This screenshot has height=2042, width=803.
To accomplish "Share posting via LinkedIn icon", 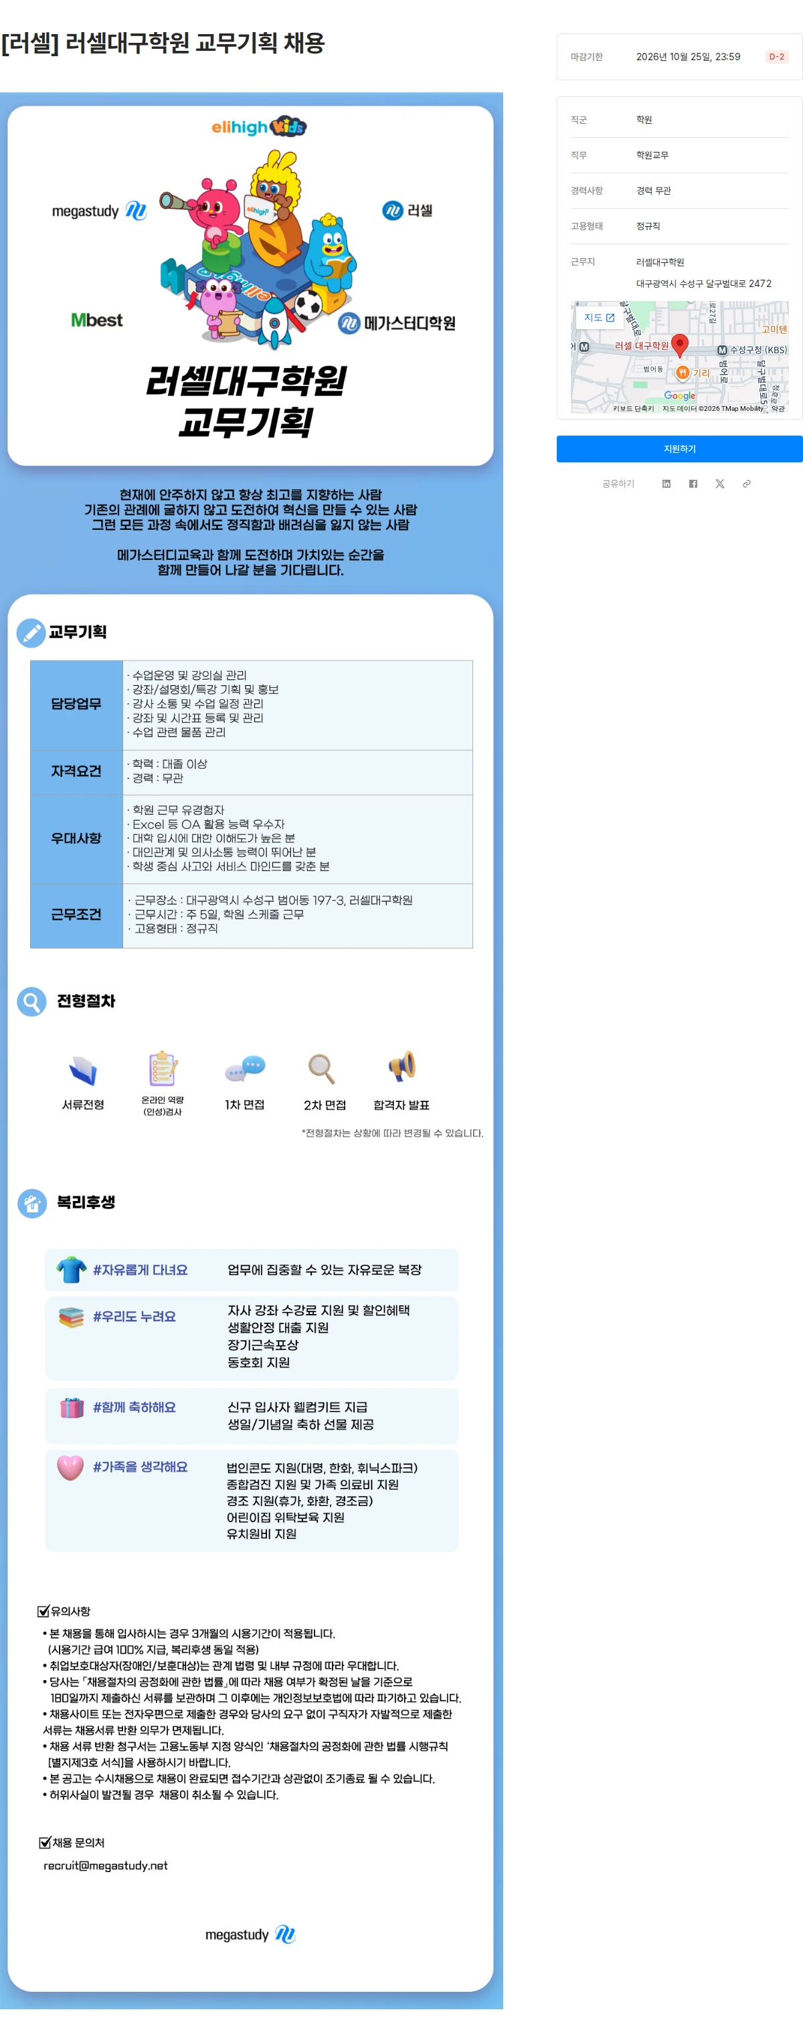I will (666, 484).
